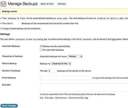Select No automatic backups option
Viewport: 128px width, 108px height.
[x=41, y=50]
